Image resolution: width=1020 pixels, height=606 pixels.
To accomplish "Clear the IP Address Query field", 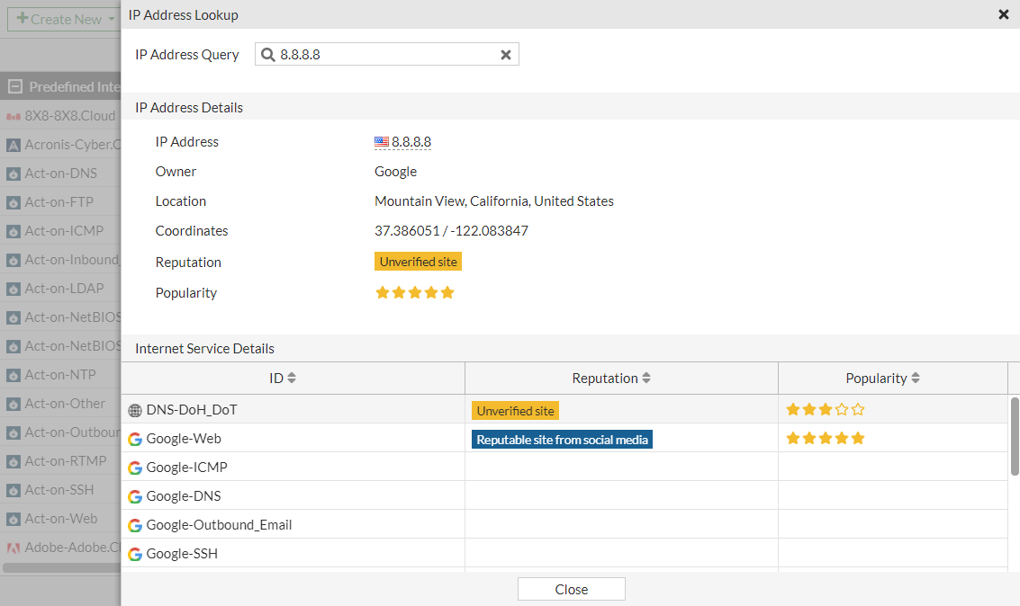I will [506, 55].
